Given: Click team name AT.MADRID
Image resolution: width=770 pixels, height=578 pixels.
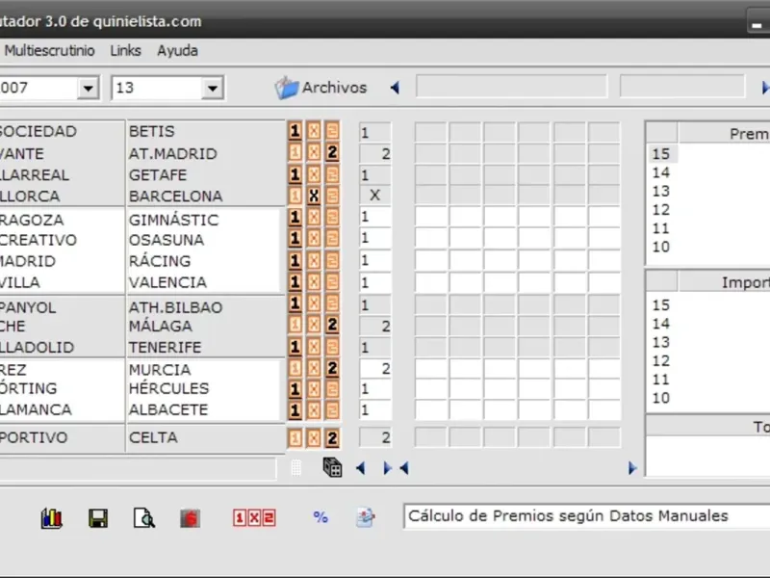Looking at the screenshot, I should (x=173, y=154).
